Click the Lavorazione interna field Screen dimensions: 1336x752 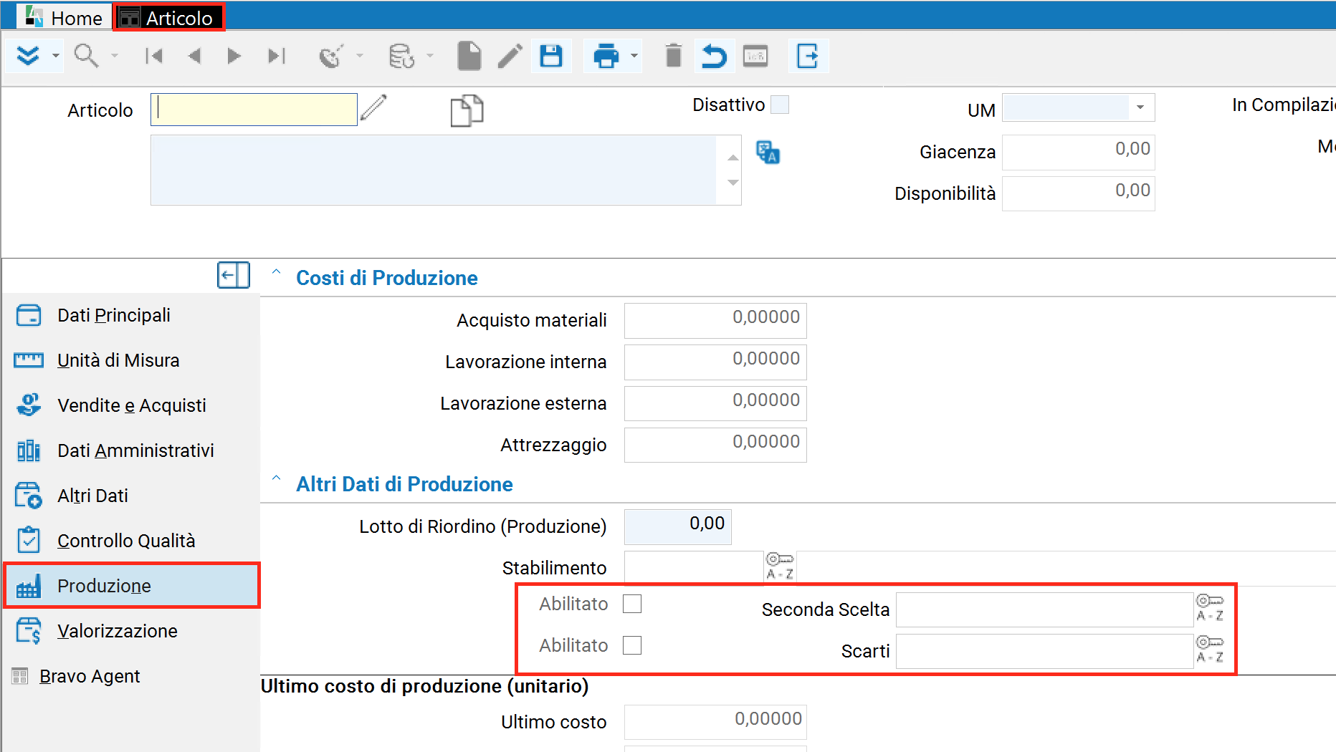[715, 362]
